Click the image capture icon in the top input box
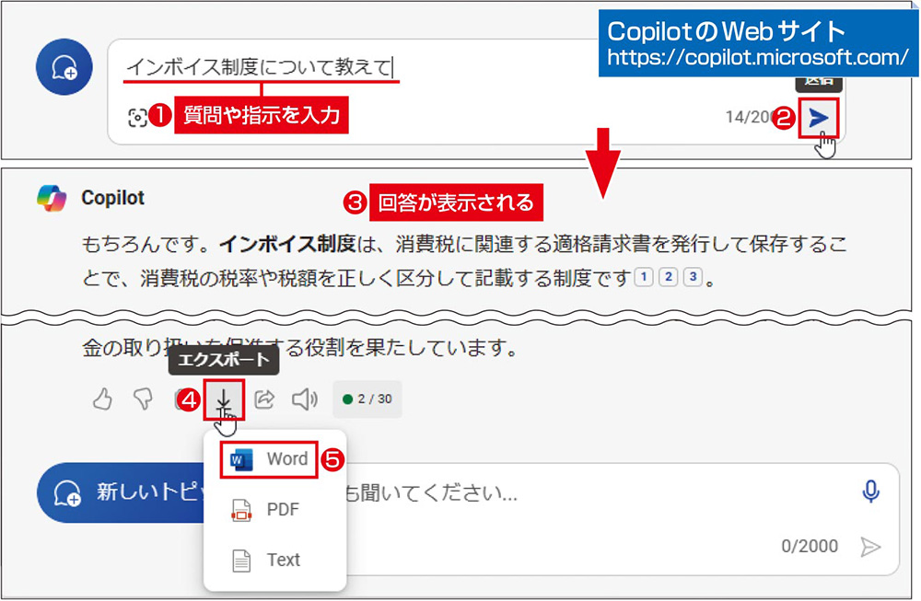Screen dimensions: 921x601 click(137, 117)
